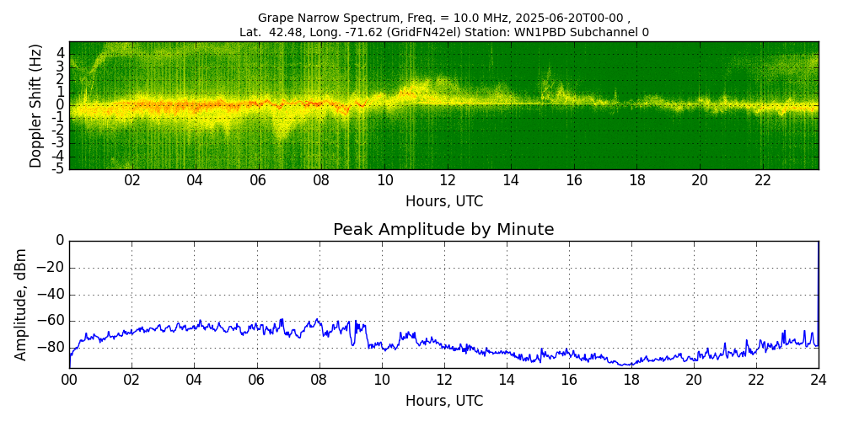
Task: Click the "00" hour tick on amplitude plot
Action: [69, 380]
